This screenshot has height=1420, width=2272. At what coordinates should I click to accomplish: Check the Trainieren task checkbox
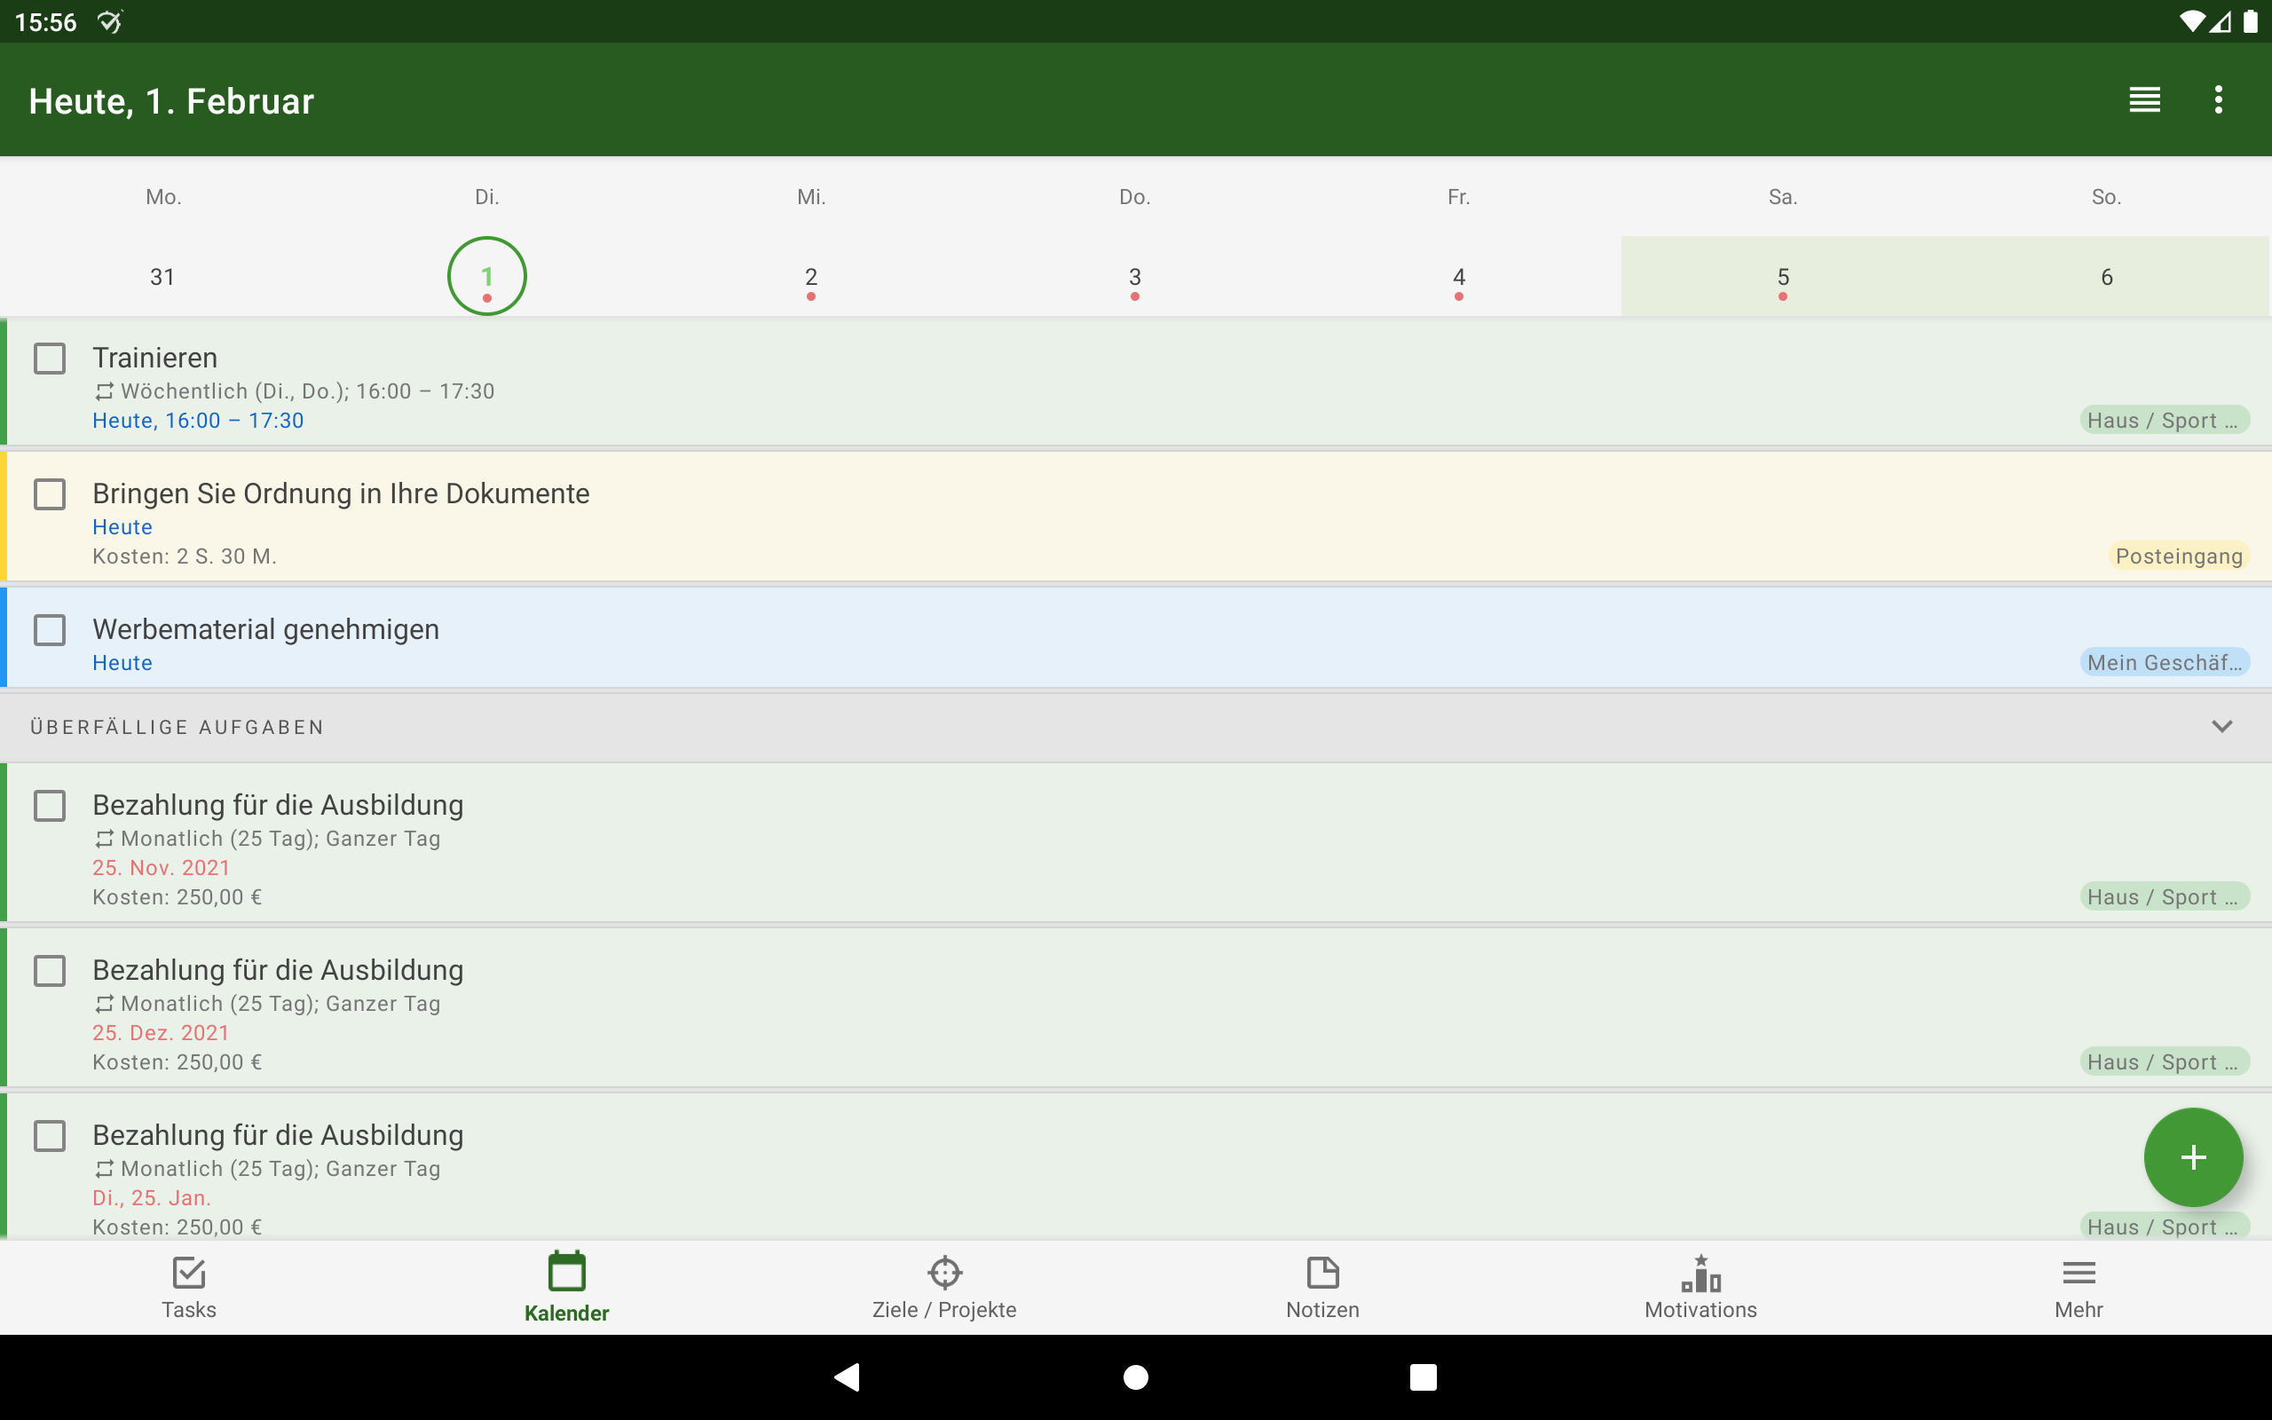point(50,358)
